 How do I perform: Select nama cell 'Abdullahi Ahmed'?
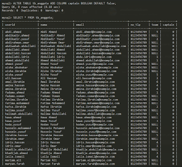[52, 49]
